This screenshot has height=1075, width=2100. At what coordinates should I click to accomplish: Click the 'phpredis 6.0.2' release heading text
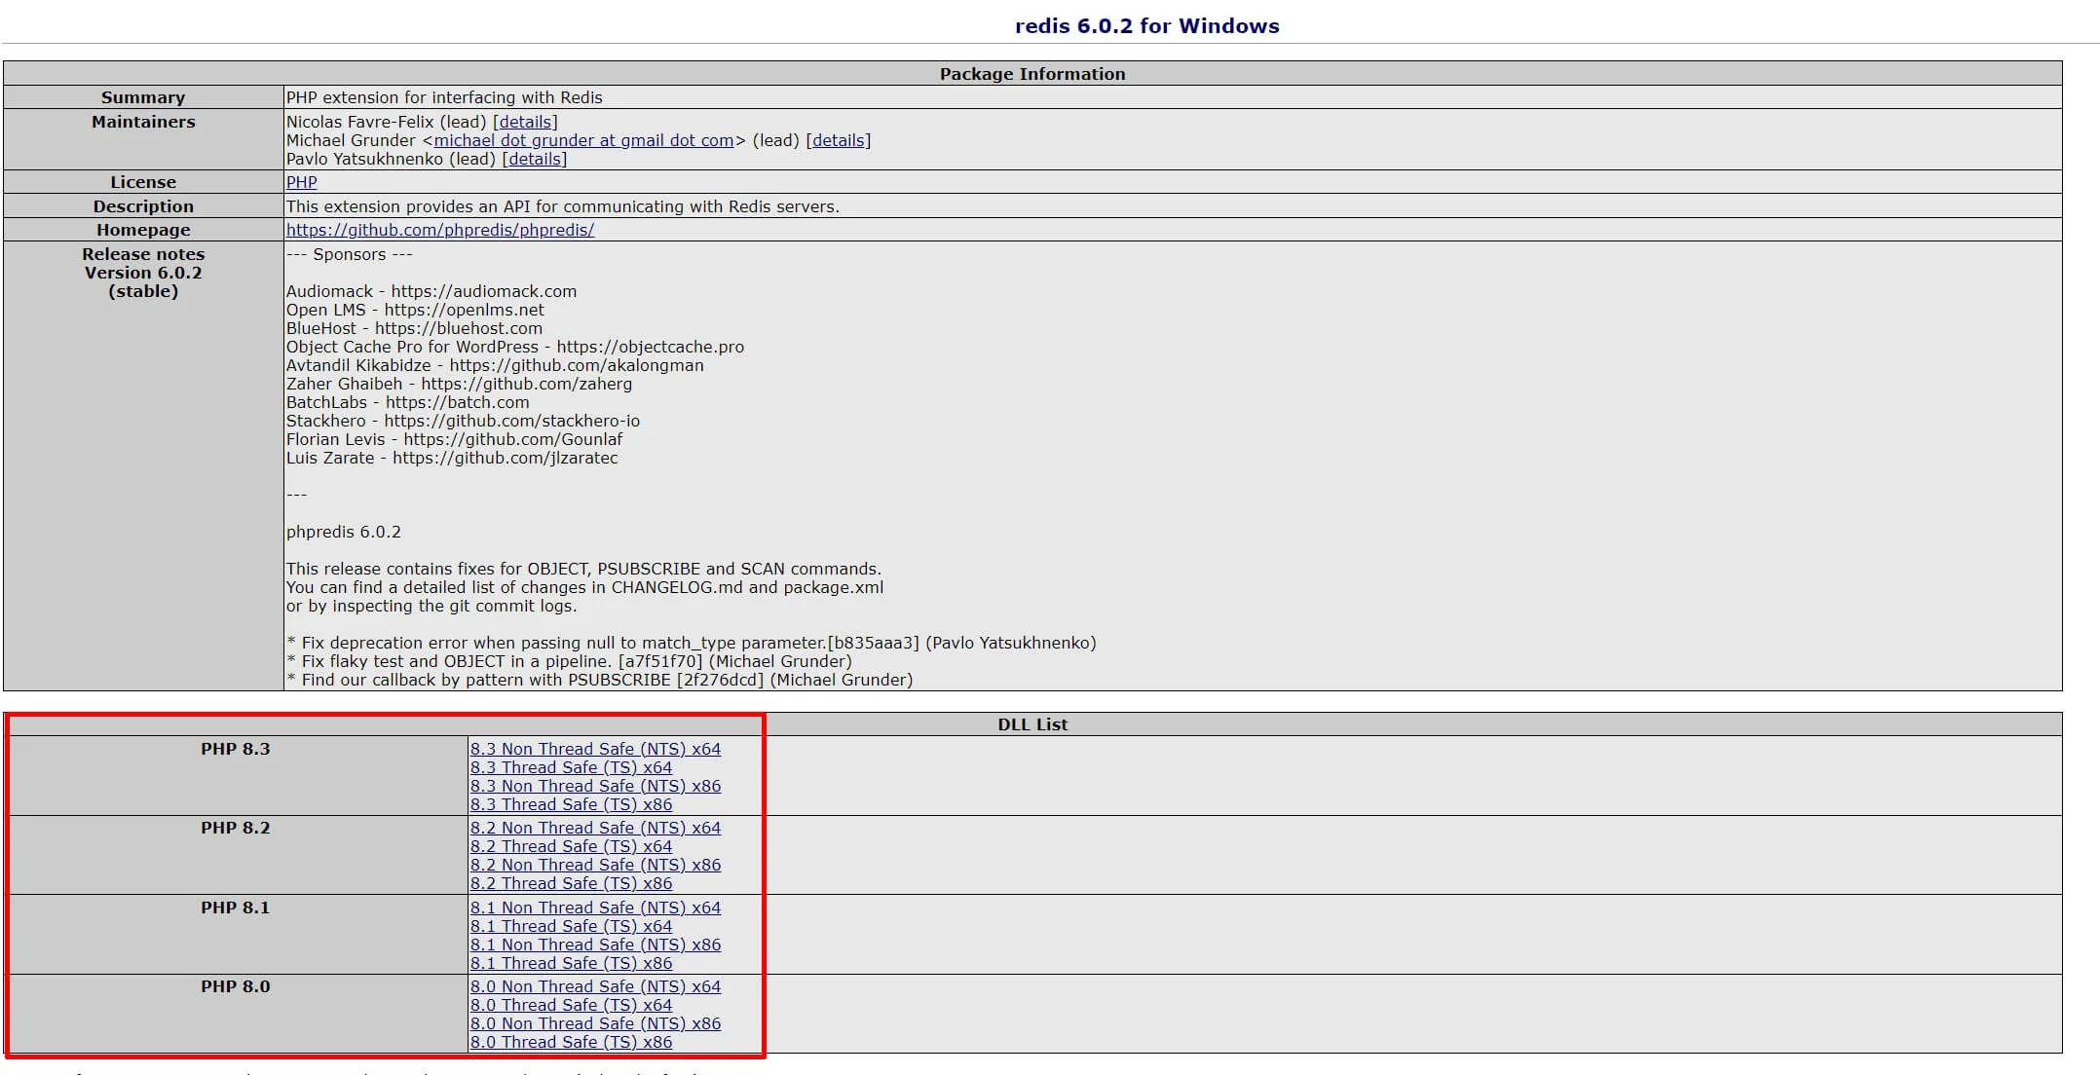point(344,532)
